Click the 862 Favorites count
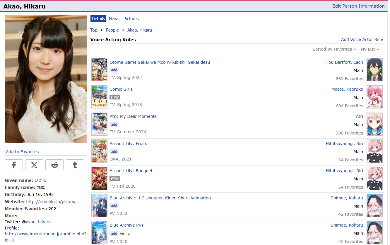 tap(349, 79)
